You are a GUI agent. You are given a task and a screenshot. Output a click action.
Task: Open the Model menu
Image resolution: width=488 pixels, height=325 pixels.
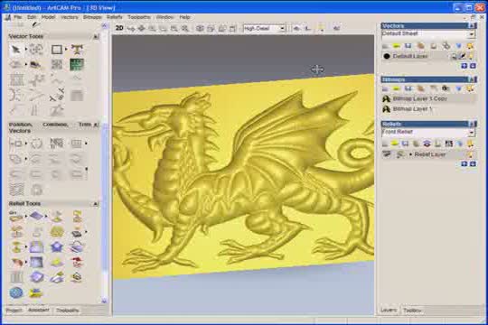(48, 17)
